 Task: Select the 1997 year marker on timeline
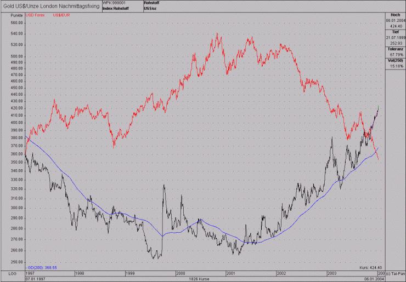pyautogui.click(x=30, y=273)
